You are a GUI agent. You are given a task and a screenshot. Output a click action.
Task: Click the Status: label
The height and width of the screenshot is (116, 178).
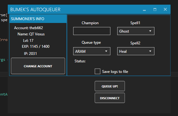(x=80, y=61)
